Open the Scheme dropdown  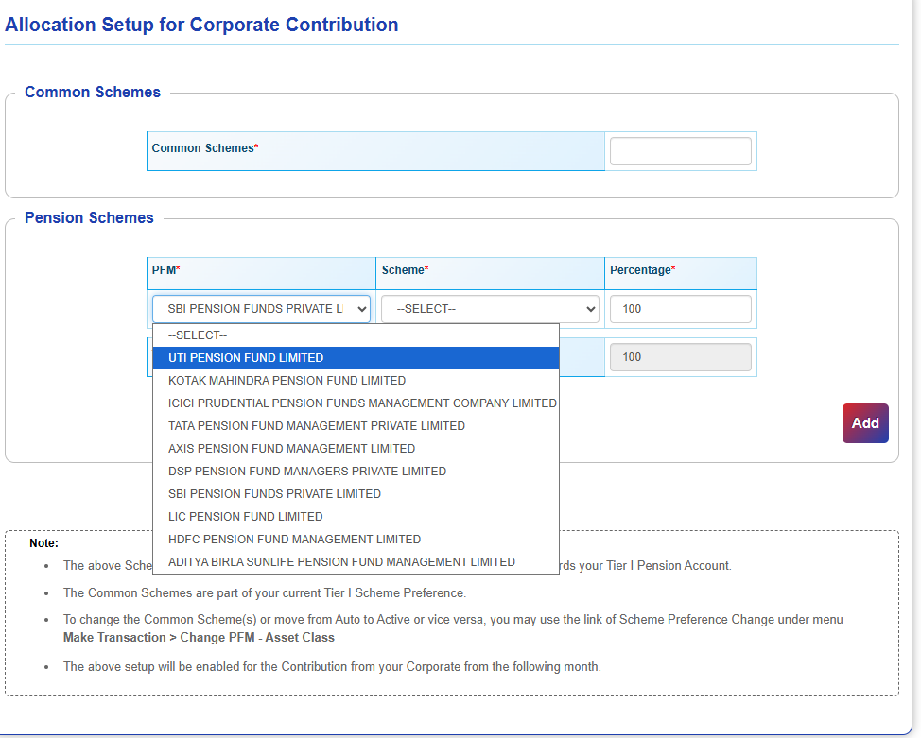pos(490,309)
